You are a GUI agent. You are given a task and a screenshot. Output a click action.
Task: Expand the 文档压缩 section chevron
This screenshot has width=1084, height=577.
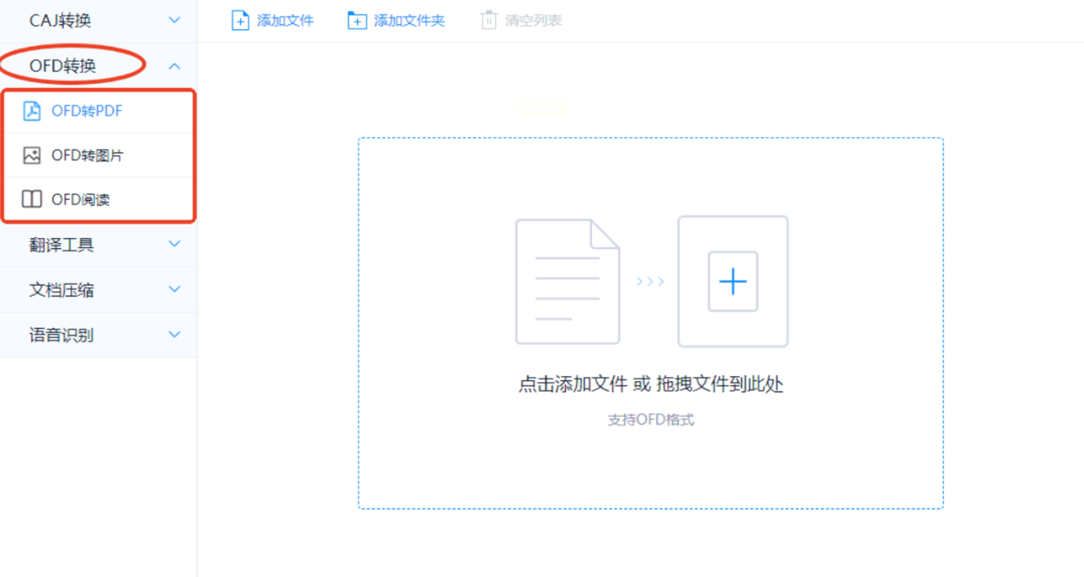coord(174,290)
